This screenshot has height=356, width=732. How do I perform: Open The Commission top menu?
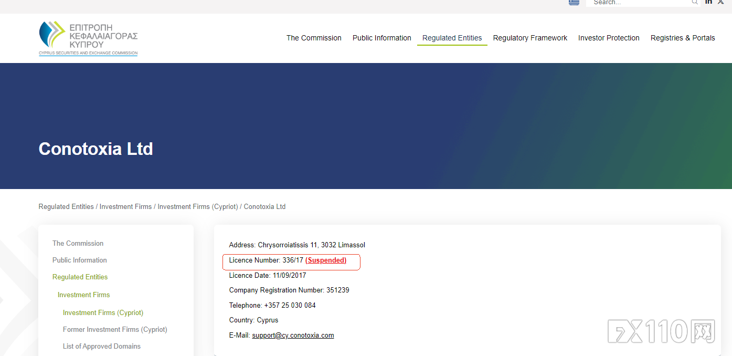click(314, 38)
